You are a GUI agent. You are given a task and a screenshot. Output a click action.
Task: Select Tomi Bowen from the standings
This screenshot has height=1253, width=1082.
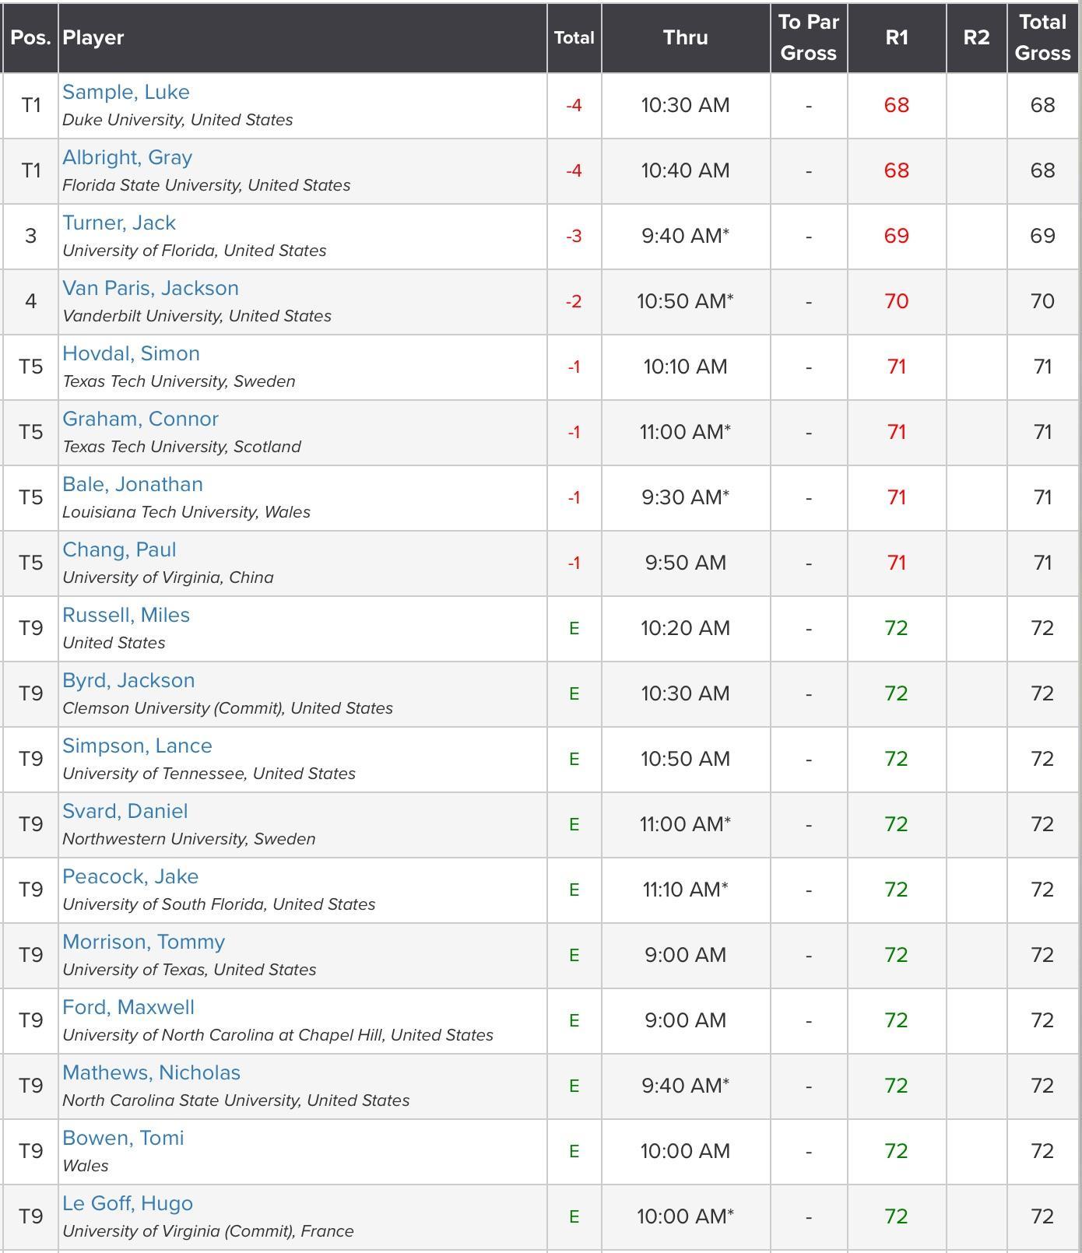click(x=123, y=1138)
